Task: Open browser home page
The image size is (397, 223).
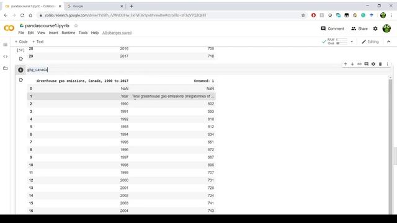Action: pos(30,15)
